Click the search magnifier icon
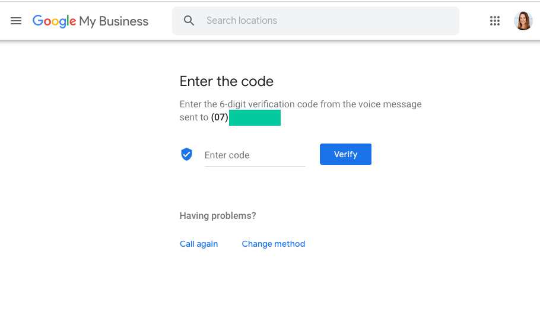 [189, 21]
